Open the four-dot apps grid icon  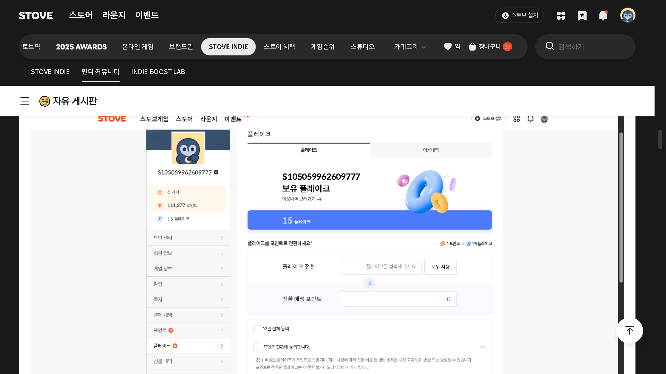point(561,16)
